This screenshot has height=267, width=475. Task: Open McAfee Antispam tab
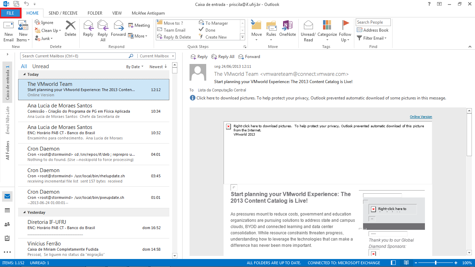pos(148,13)
